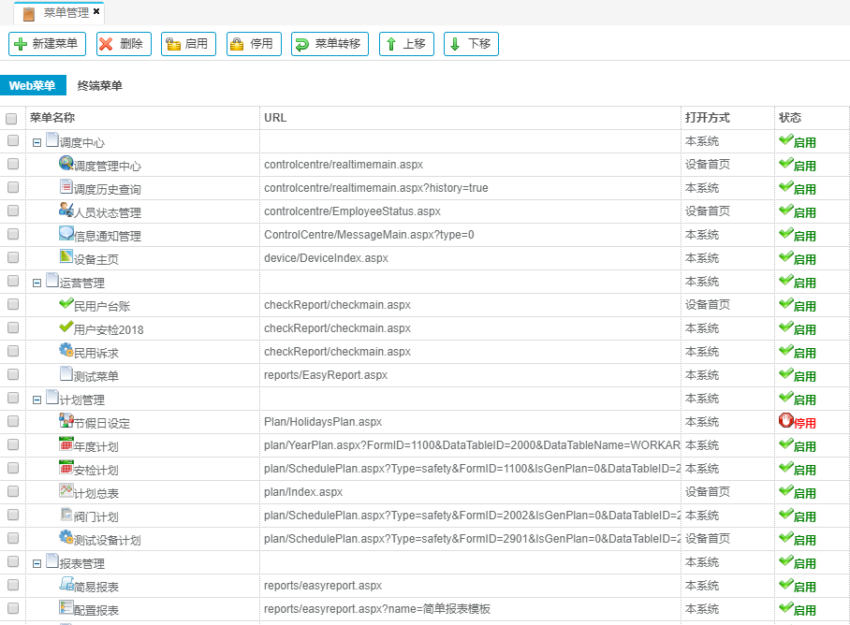
Task: Switch to the 终端菜单 tab
Action: (x=99, y=86)
